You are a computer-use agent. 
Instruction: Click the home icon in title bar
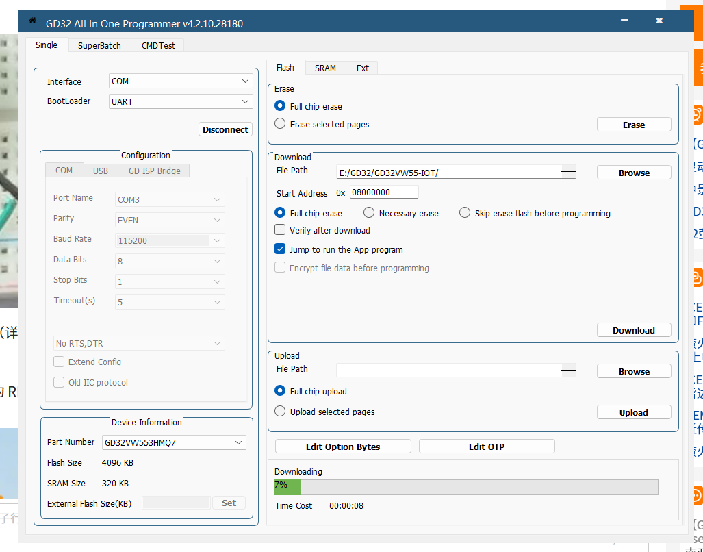[x=32, y=21]
